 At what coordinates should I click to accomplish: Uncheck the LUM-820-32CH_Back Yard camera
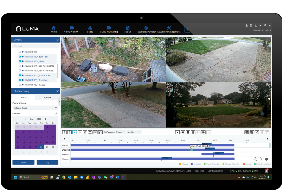pyautogui.click(x=20, y=57)
